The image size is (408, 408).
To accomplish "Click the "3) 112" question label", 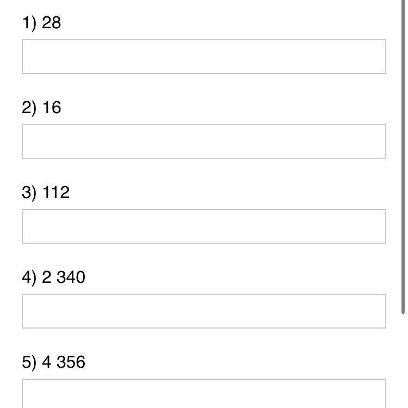I will click(x=46, y=193).
